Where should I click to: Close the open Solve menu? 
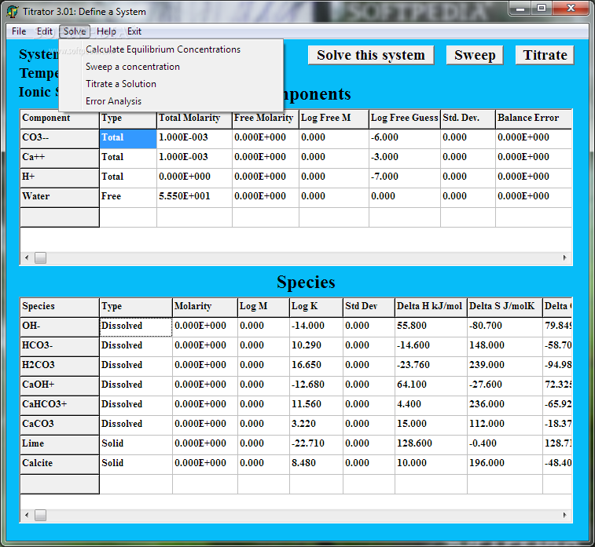(x=75, y=31)
